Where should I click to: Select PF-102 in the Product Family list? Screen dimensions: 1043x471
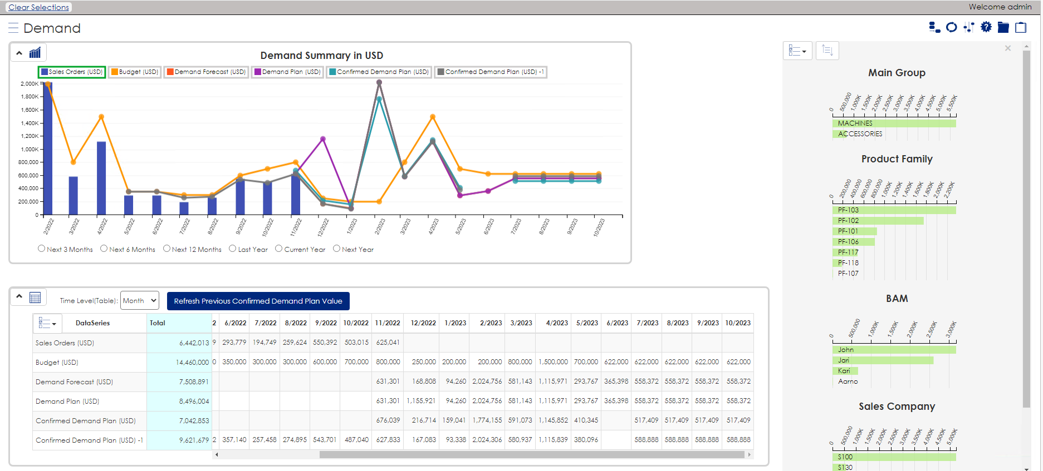coord(878,221)
